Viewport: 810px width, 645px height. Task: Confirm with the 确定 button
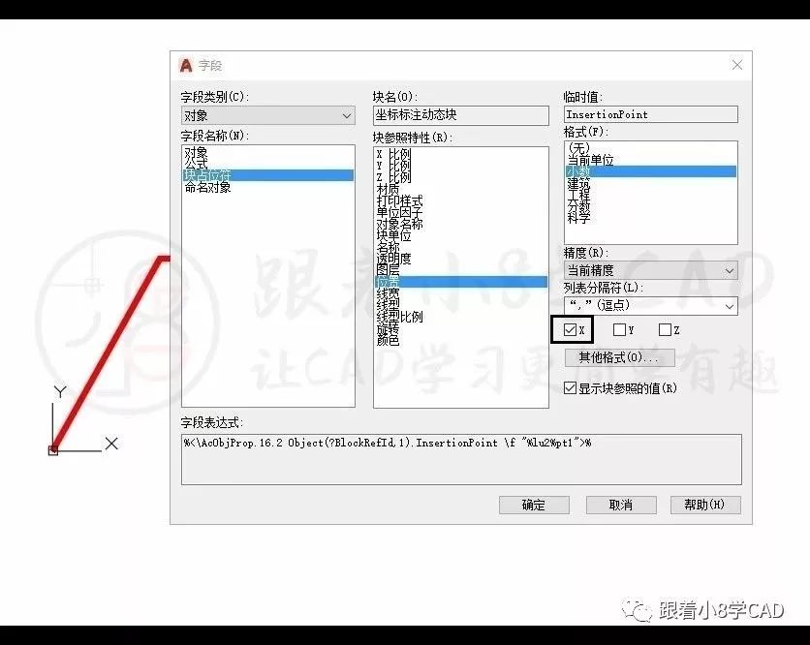tap(534, 505)
